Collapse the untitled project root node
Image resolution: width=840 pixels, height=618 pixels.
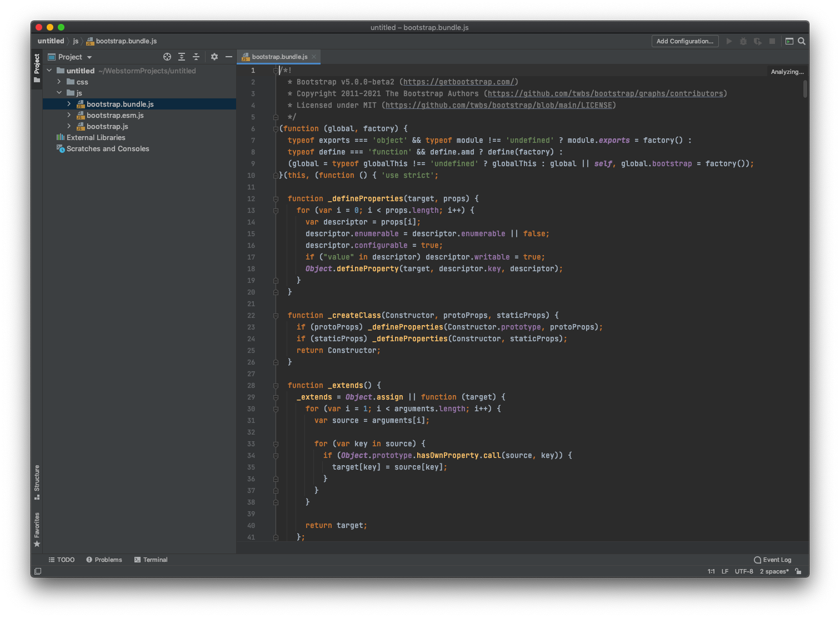click(49, 71)
